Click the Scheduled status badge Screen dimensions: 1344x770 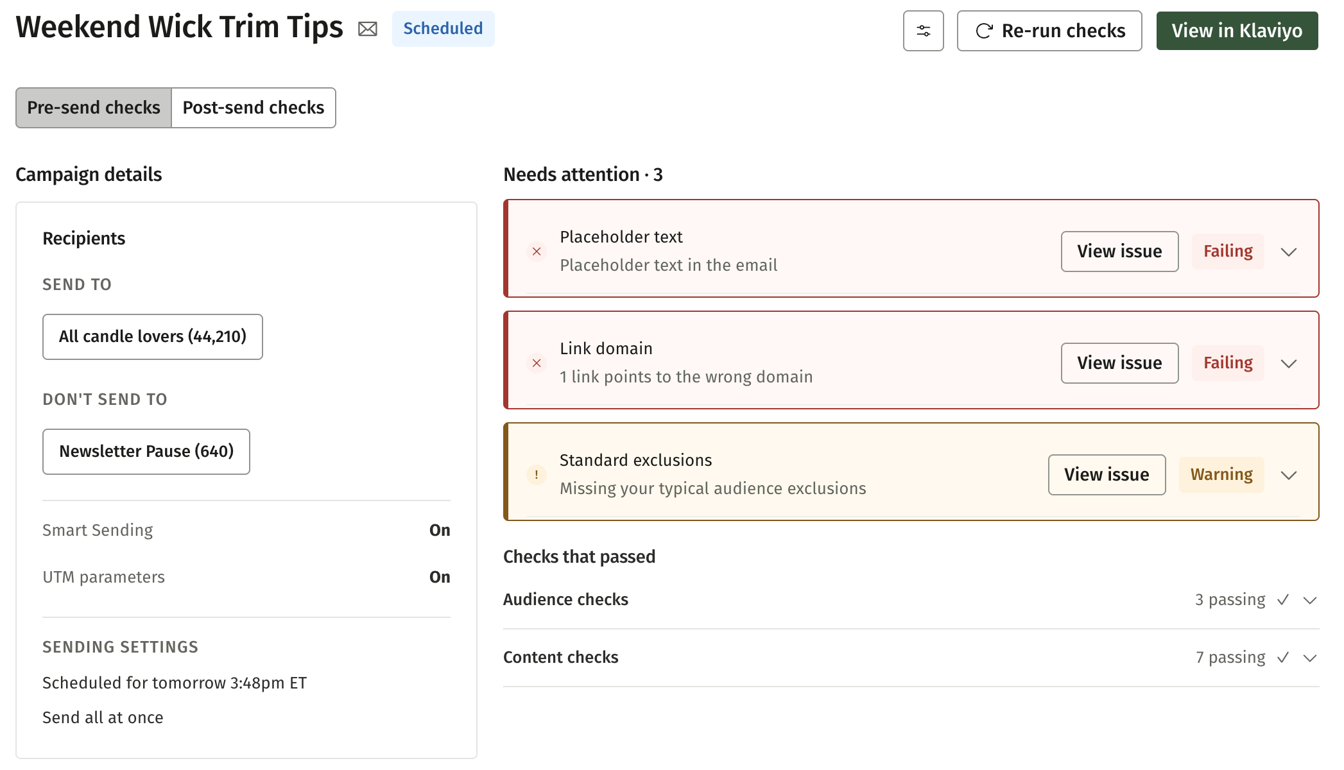[443, 29]
